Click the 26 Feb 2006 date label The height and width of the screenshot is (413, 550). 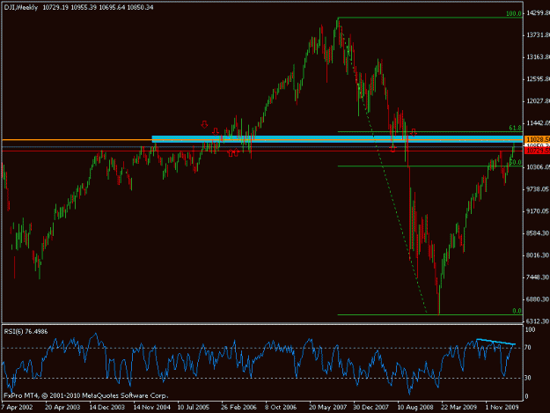pos(238,407)
